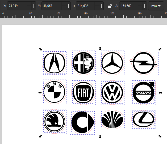
Task: Click the Opel lightning logo
Action: coord(143,63)
